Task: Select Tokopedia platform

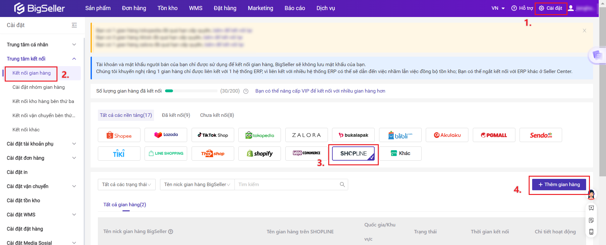Action: (259, 135)
